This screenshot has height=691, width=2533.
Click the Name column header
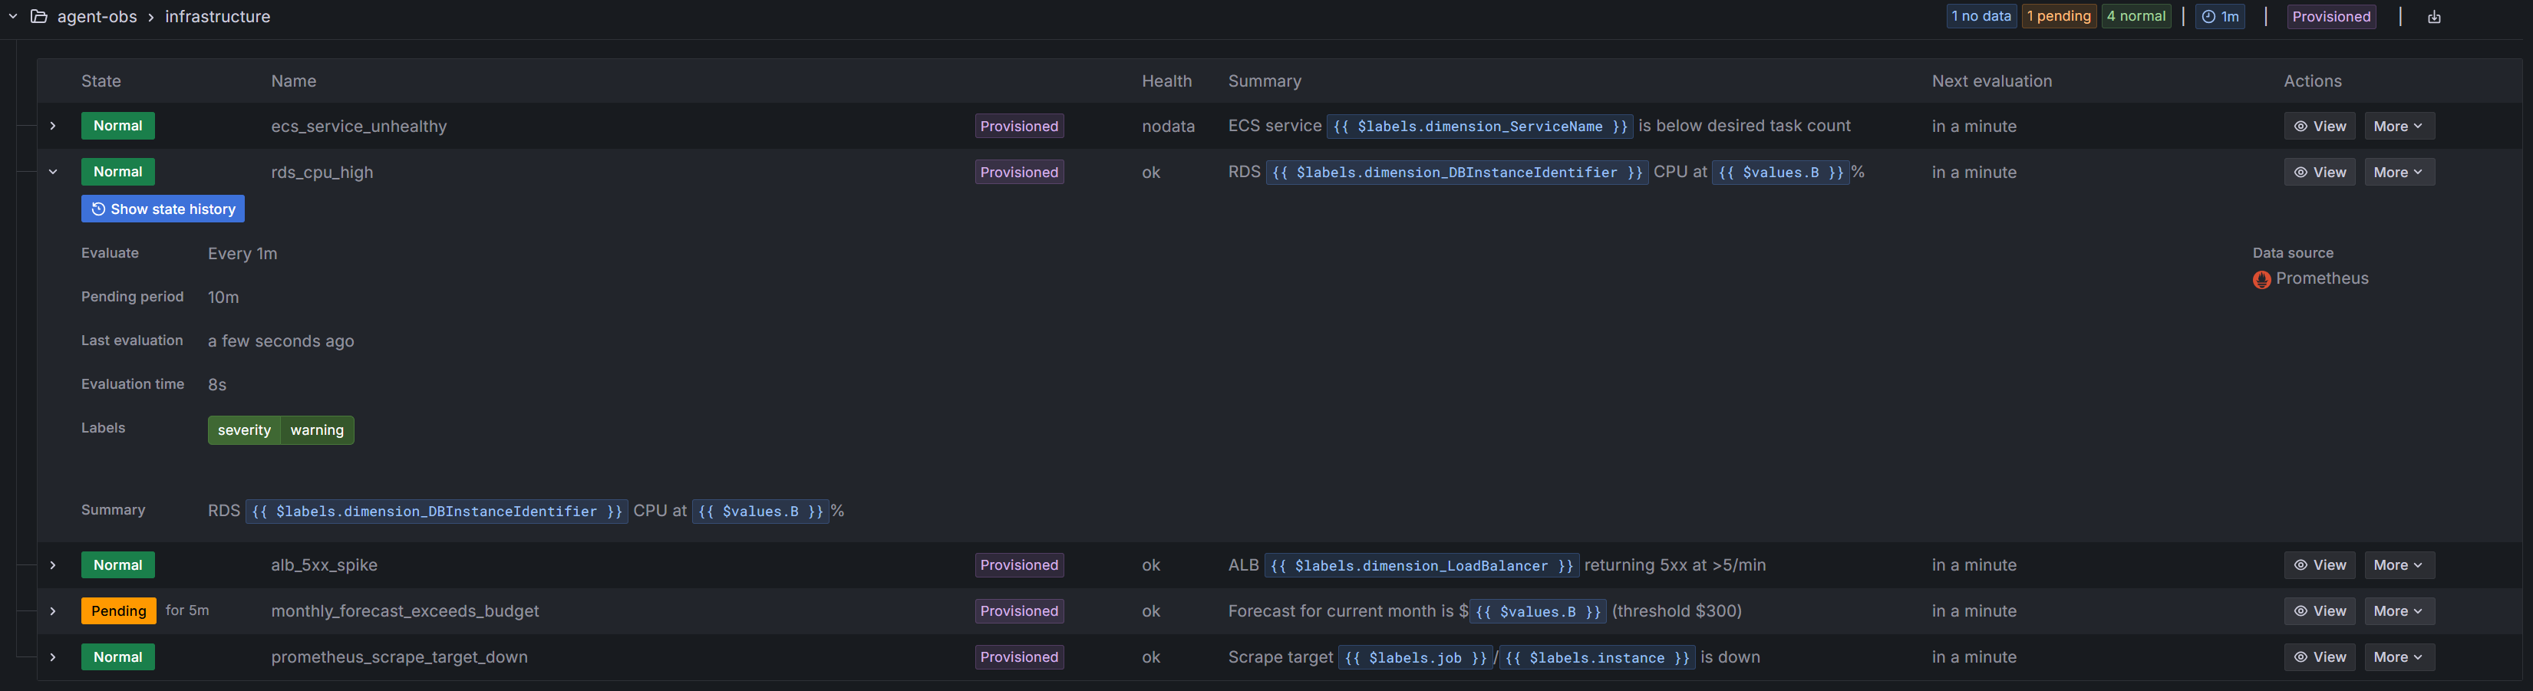click(294, 81)
